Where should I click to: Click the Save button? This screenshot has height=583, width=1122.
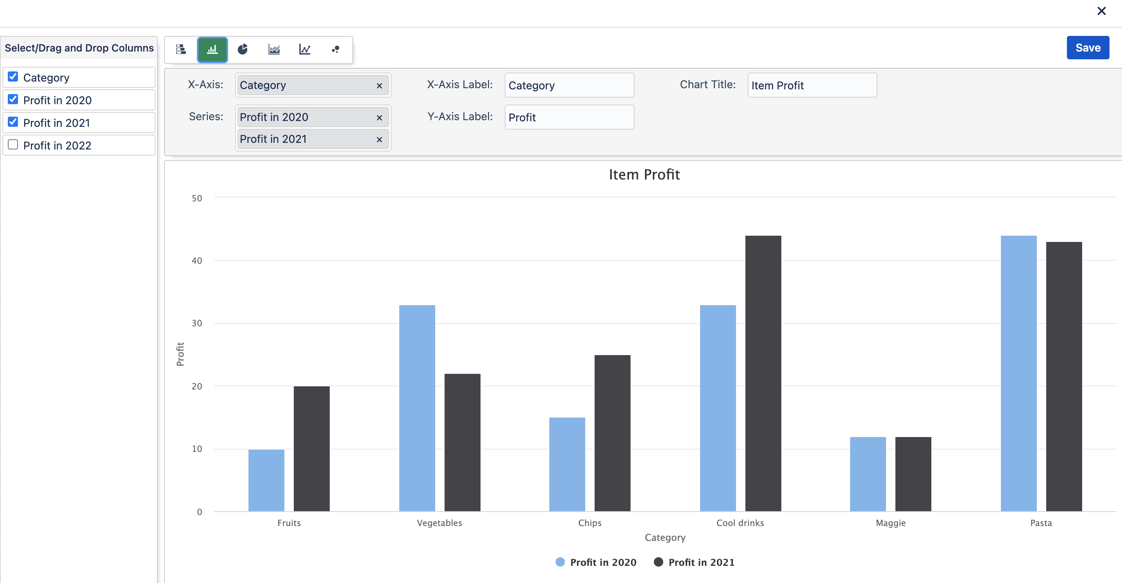(x=1087, y=48)
